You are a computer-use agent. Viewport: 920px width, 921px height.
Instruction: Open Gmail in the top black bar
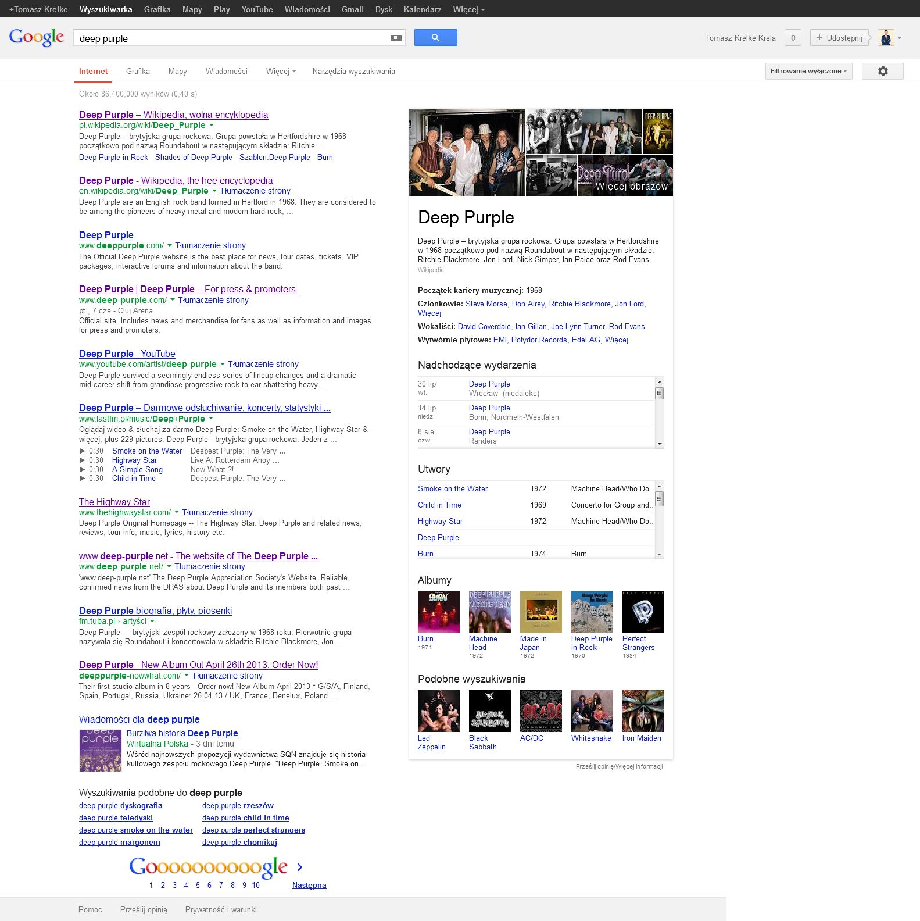pos(352,9)
